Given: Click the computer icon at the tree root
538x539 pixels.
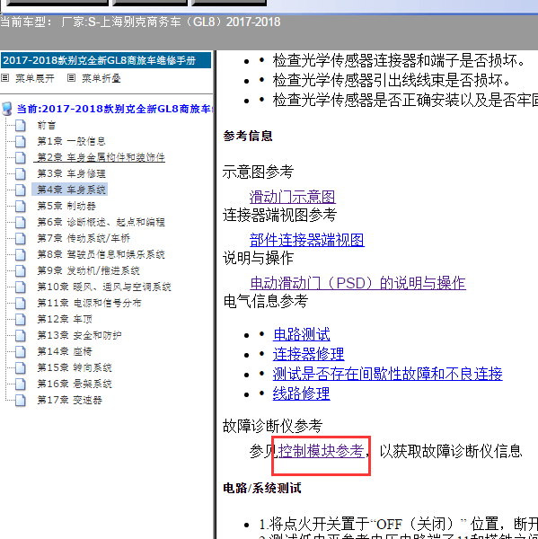Looking at the screenshot, I should pyautogui.click(x=7, y=109).
